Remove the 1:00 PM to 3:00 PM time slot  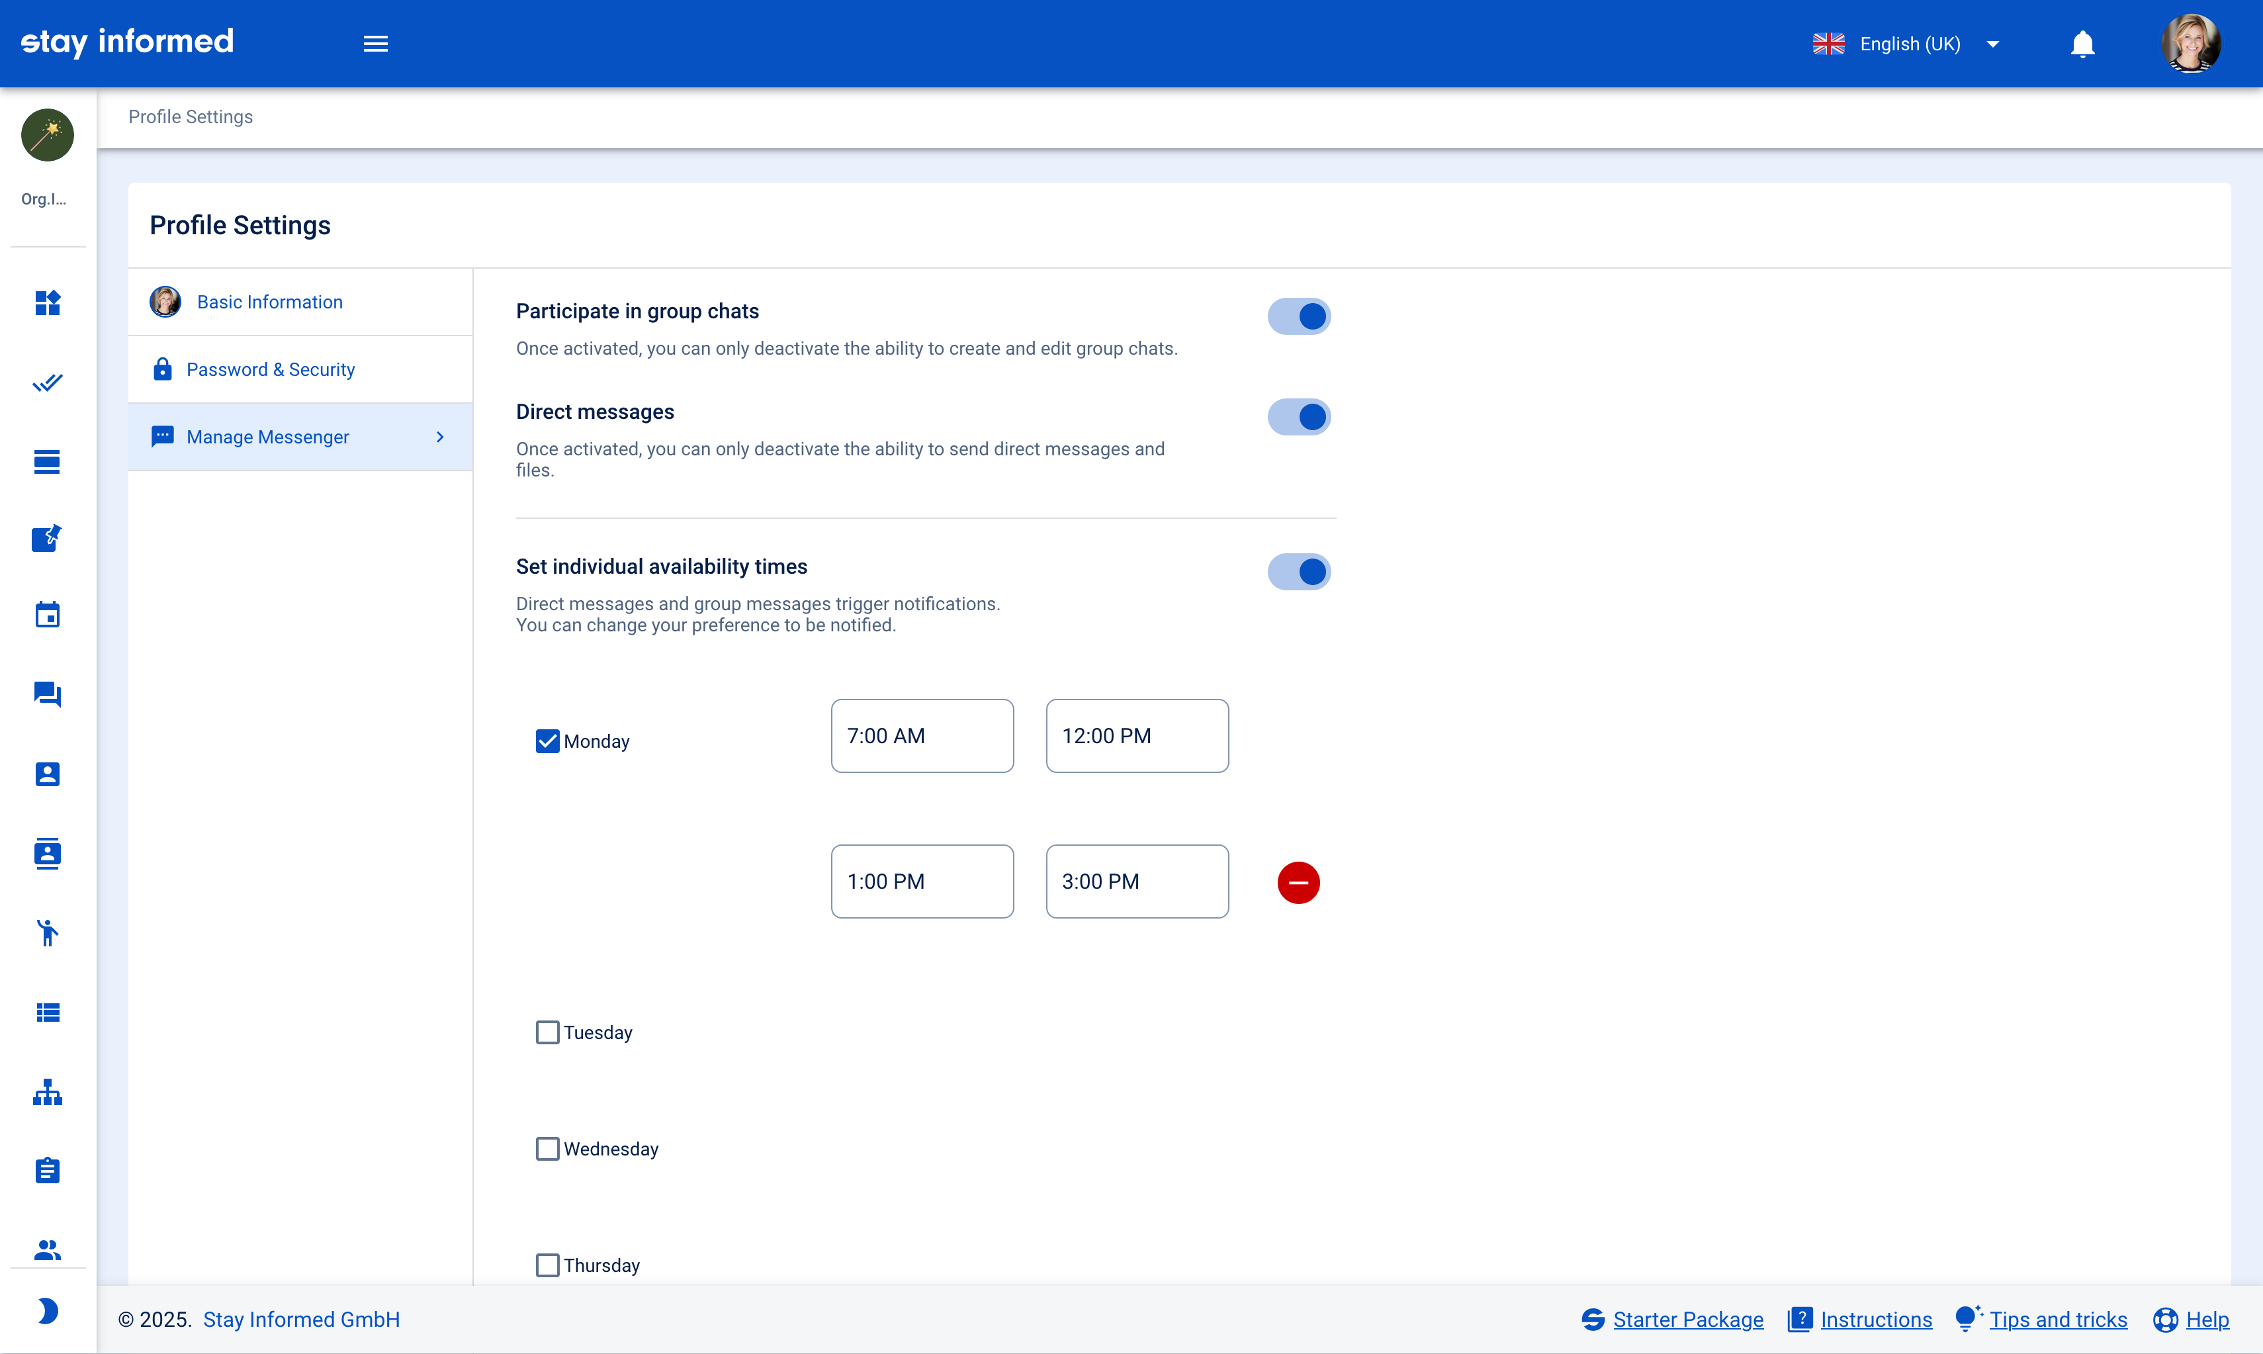click(1298, 882)
